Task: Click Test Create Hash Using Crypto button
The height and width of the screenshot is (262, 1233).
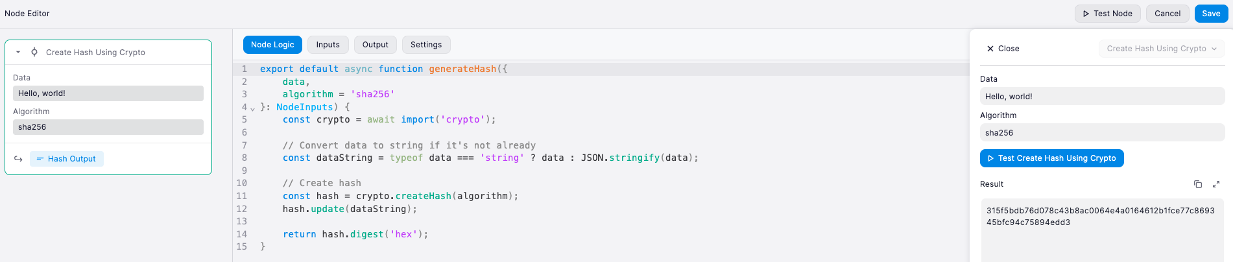Action: click(x=1051, y=158)
